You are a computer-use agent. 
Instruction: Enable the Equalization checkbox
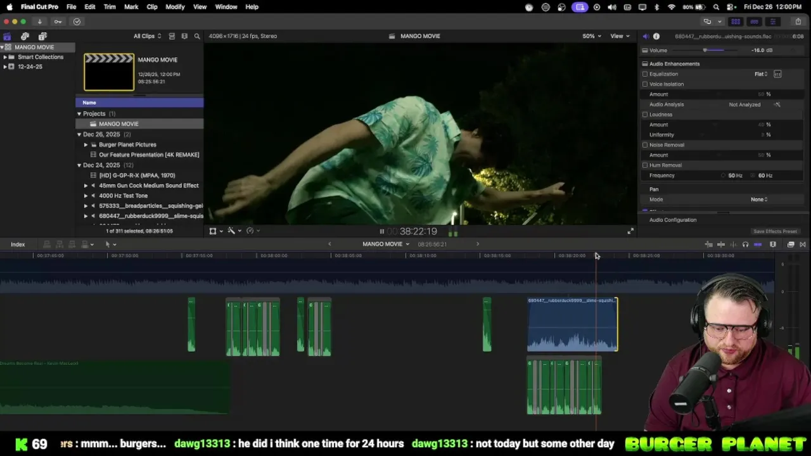click(645, 74)
